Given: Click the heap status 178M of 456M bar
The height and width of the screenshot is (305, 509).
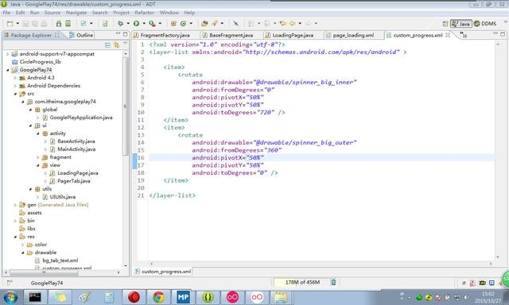Looking at the screenshot, I should [x=302, y=282].
